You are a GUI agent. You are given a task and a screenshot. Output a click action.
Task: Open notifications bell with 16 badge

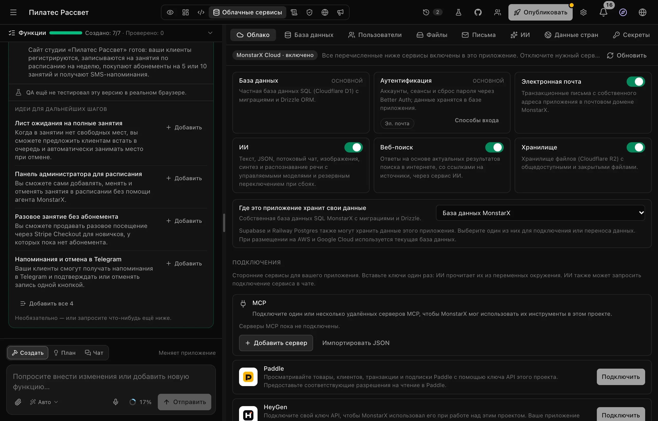(x=603, y=12)
